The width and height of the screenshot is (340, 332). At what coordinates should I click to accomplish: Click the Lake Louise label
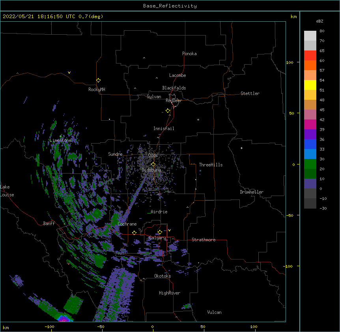coord(7,191)
